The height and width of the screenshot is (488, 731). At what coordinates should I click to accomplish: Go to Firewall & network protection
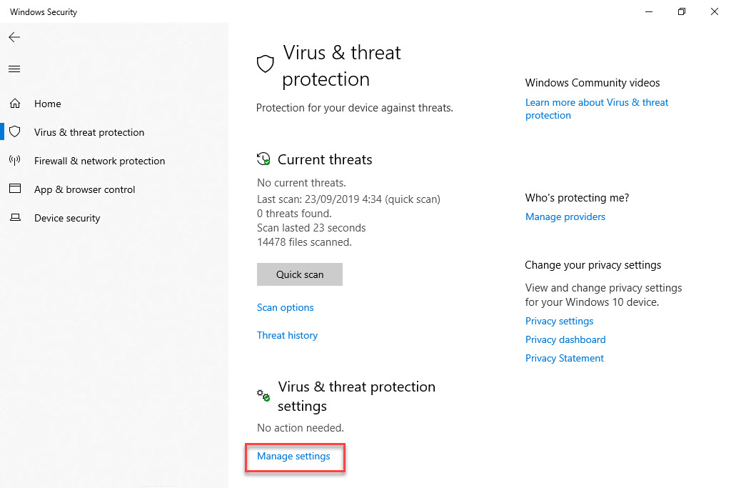tap(99, 161)
